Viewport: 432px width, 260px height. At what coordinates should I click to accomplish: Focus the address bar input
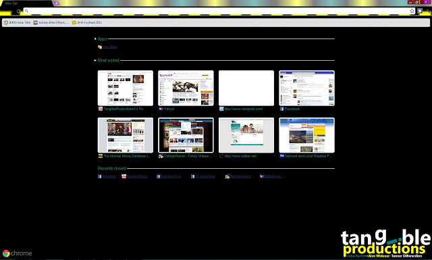pyautogui.click(x=219, y=11)
